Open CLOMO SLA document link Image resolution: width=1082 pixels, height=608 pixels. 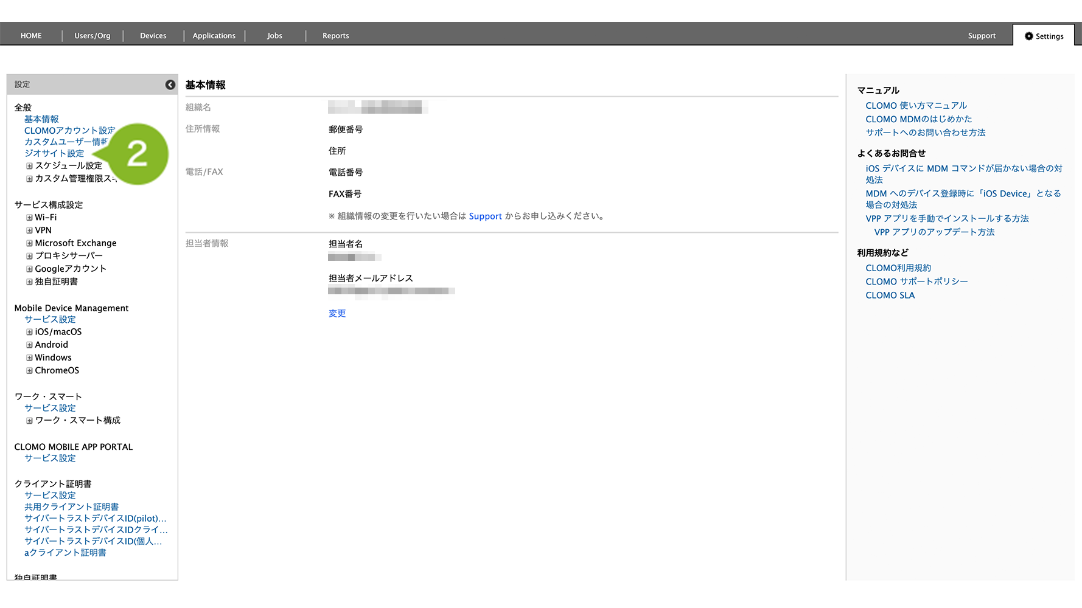pyautogui.click(x=890, y=295)
